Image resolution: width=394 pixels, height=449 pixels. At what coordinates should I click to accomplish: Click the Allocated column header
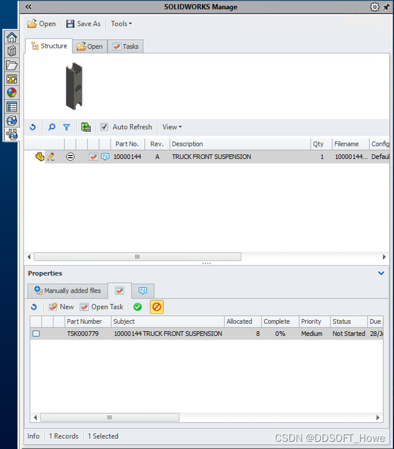click(x=243, y=321)
